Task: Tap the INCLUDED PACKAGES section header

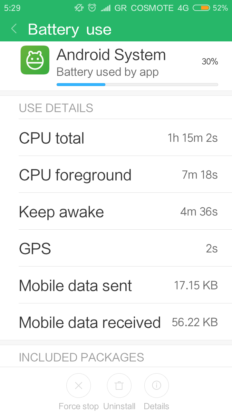Action: click(x=82, y=357)
